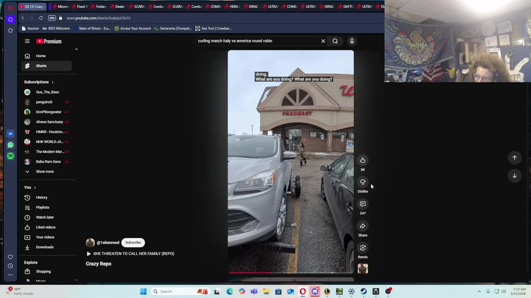The height and width of the screenshot is (298, 531).
Task: Click the Short video player
Action: point(290,161)
